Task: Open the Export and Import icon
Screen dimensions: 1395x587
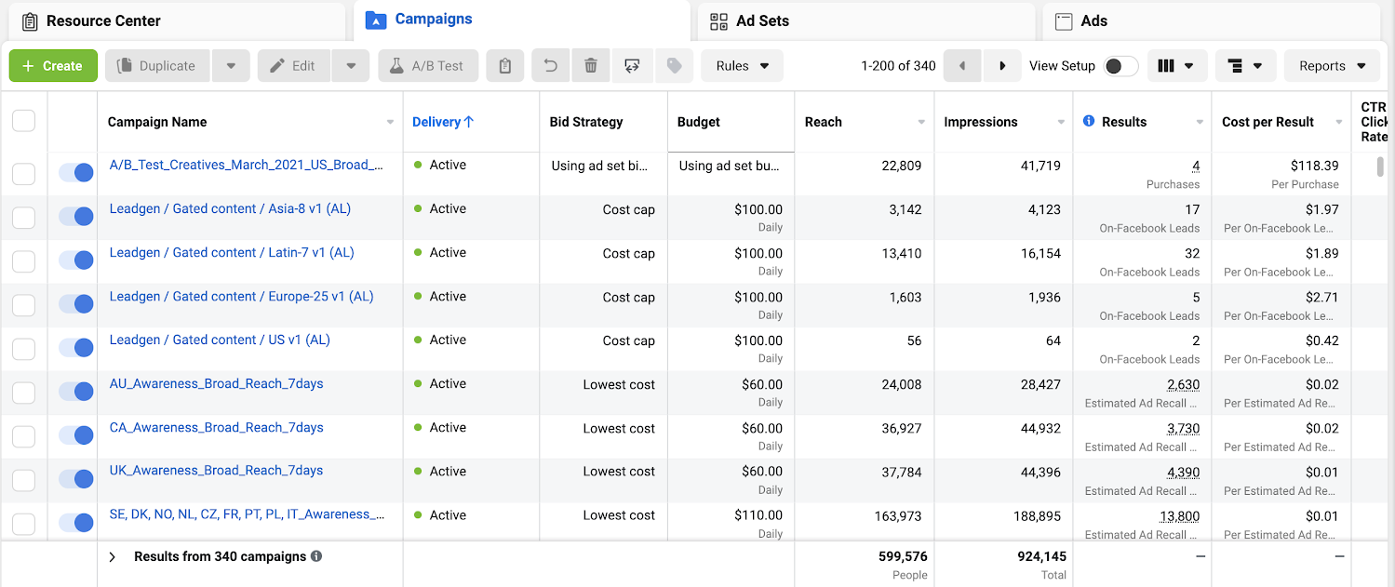Action: (x=632, y=65)
